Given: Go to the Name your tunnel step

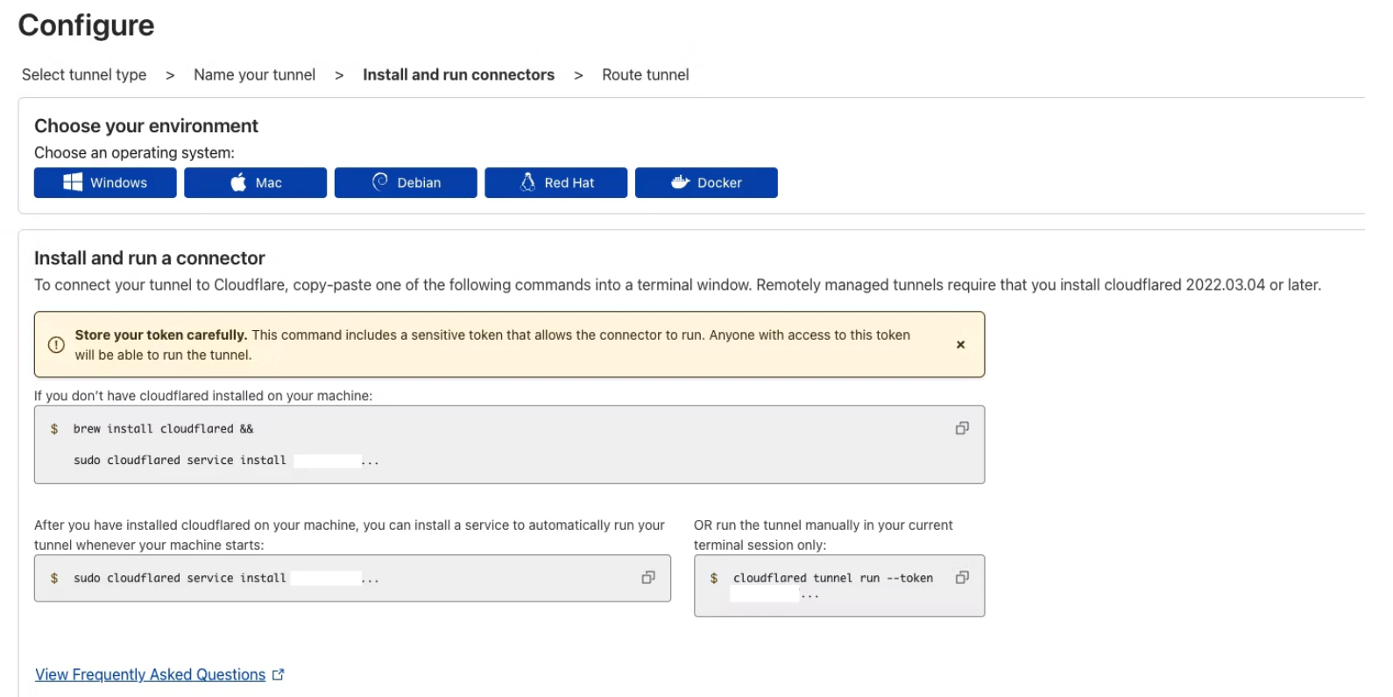Looking at the screenshot, I should click(x=255, y=75).
